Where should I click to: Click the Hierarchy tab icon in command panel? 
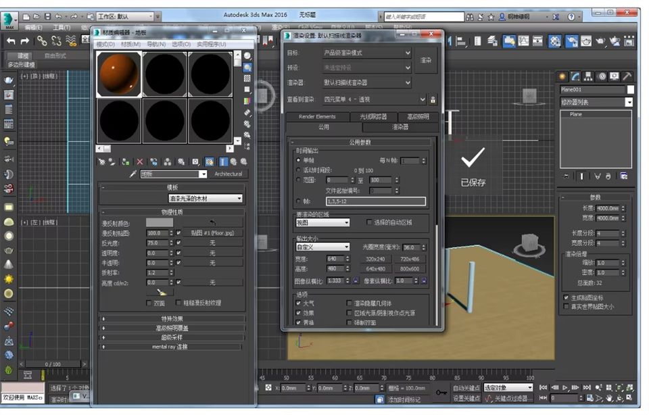click(587, 76)
